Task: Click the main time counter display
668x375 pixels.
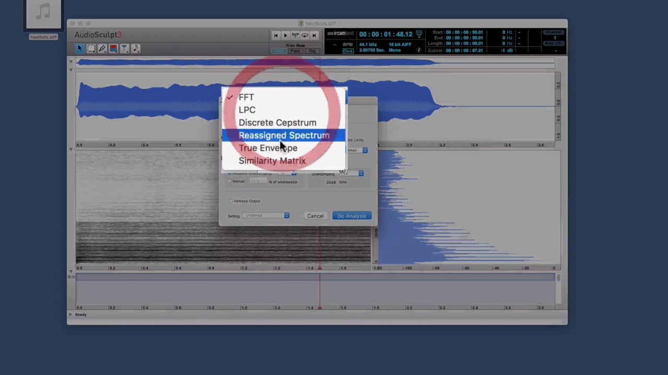Action: pos(386,34)
